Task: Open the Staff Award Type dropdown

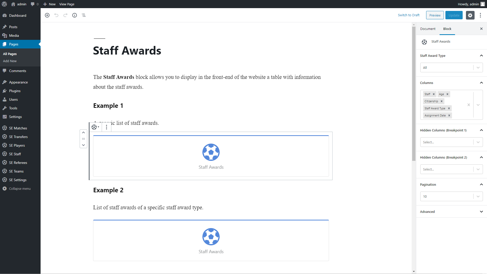Action: click(x=451, y=68)
